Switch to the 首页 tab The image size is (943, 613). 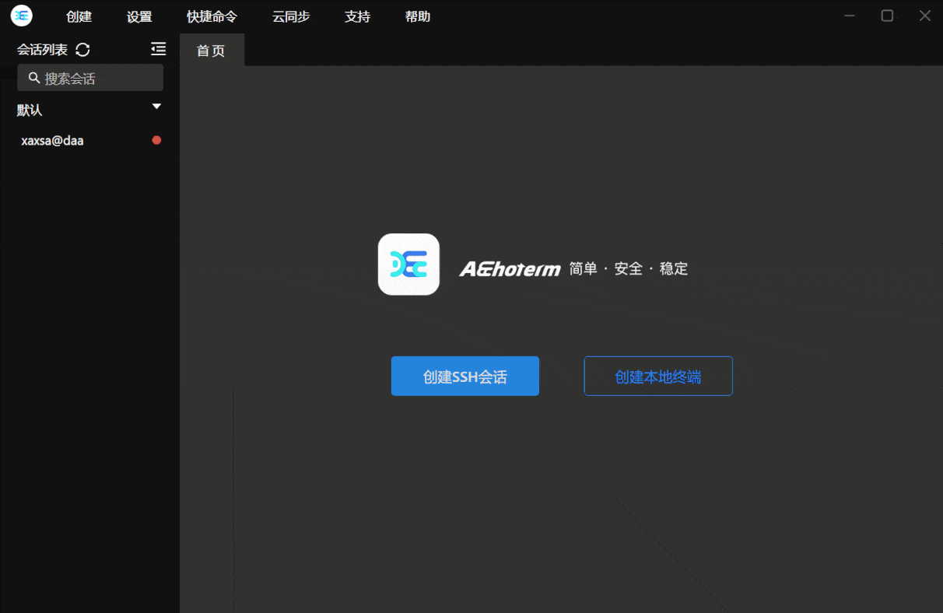(x=211, y=51)
